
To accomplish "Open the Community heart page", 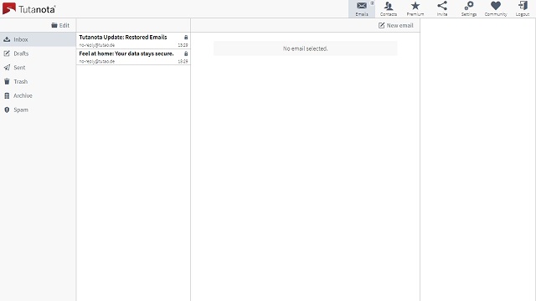I will click(496, 9).
